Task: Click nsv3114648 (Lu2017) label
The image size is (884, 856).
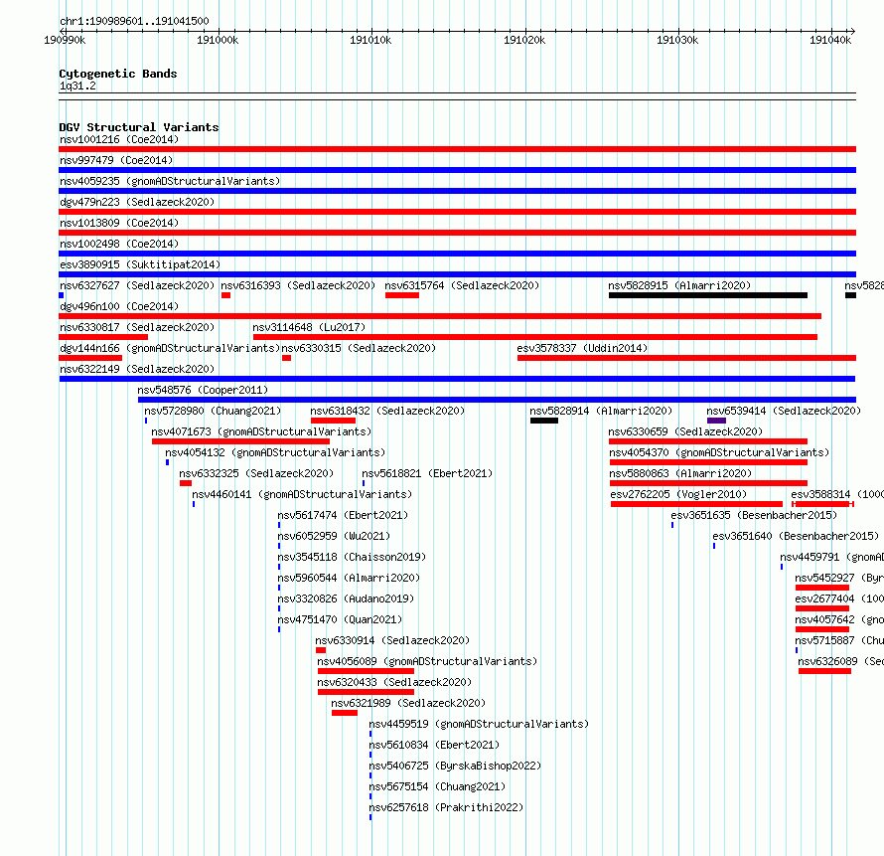Action: click(x=309, y=327)
